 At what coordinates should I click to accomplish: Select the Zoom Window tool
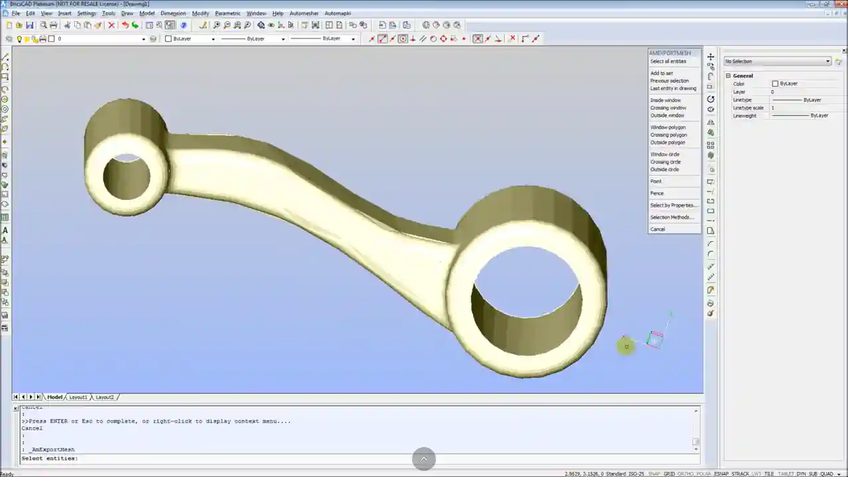(247, 25)
